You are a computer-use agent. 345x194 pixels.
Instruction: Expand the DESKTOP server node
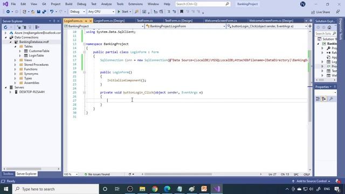point(10,92)
